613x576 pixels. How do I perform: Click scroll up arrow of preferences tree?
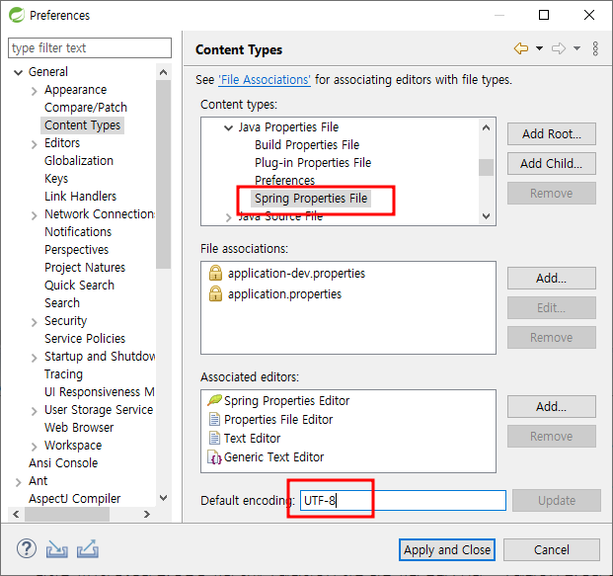[x=164, y=72]
